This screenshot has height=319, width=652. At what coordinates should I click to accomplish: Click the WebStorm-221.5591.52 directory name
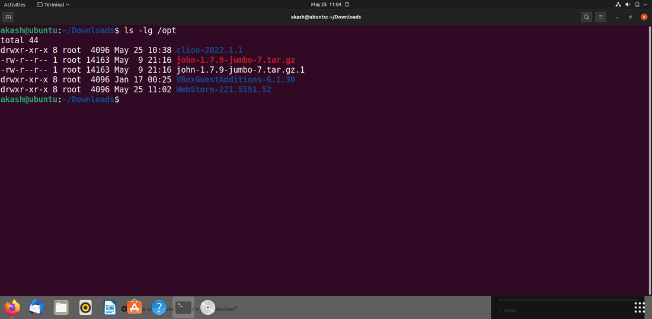(223, 90)
